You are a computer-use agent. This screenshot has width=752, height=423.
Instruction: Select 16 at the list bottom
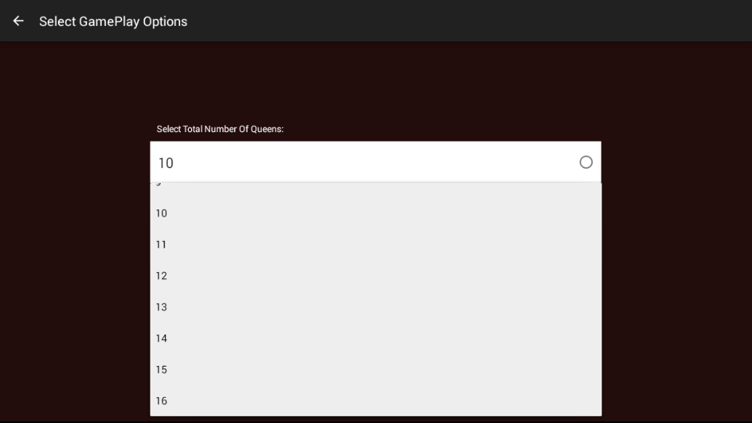(x=161, y=400)
